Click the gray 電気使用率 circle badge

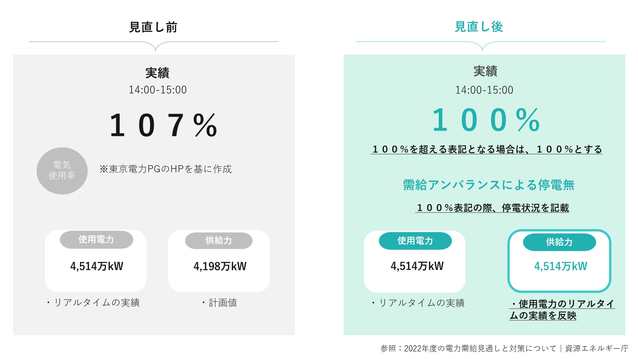[62, 171]
